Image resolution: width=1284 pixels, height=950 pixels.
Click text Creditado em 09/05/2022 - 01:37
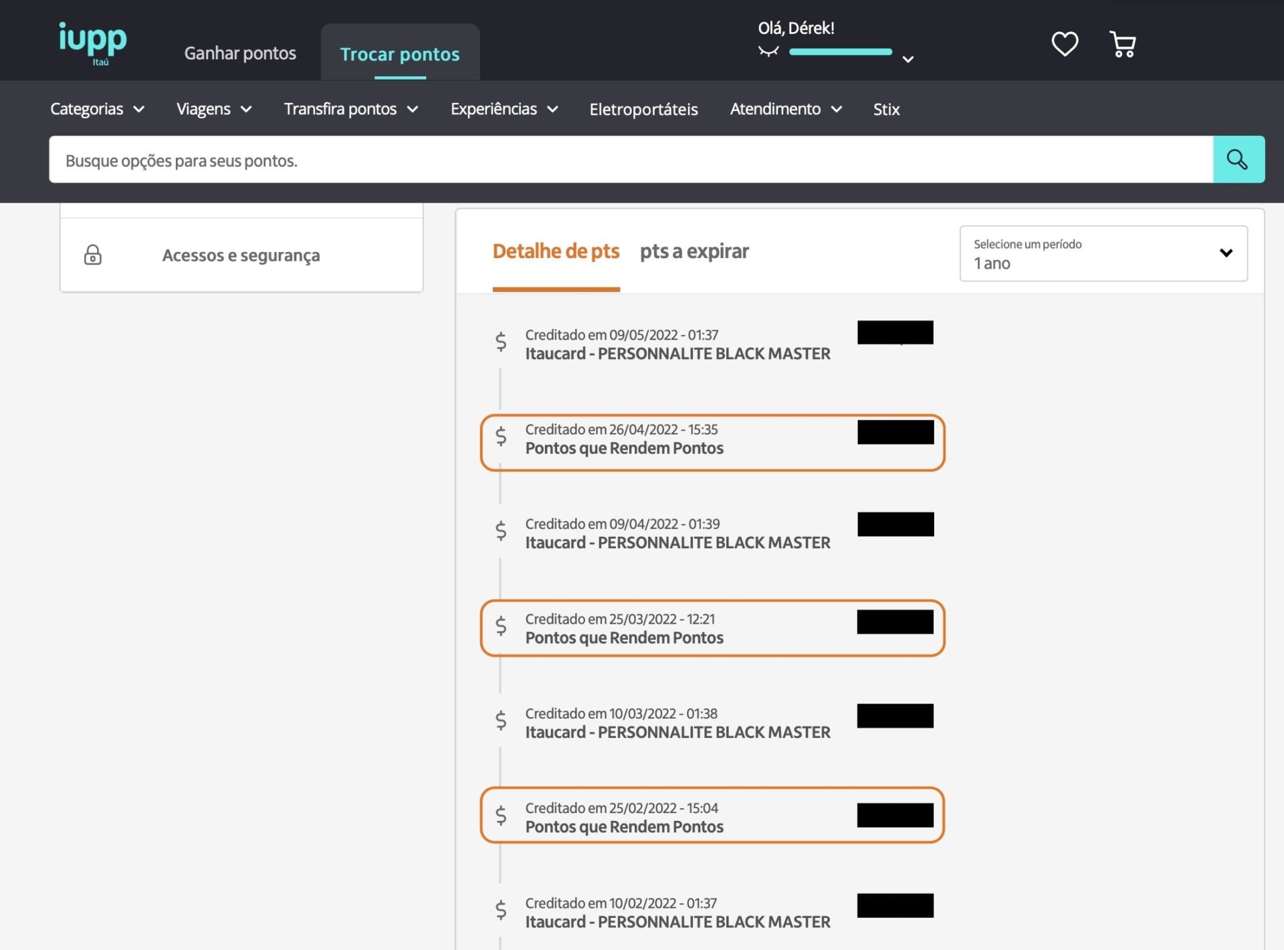(622, 335)
